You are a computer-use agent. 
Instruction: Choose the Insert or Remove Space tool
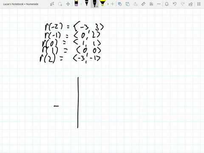pos(68,4)
